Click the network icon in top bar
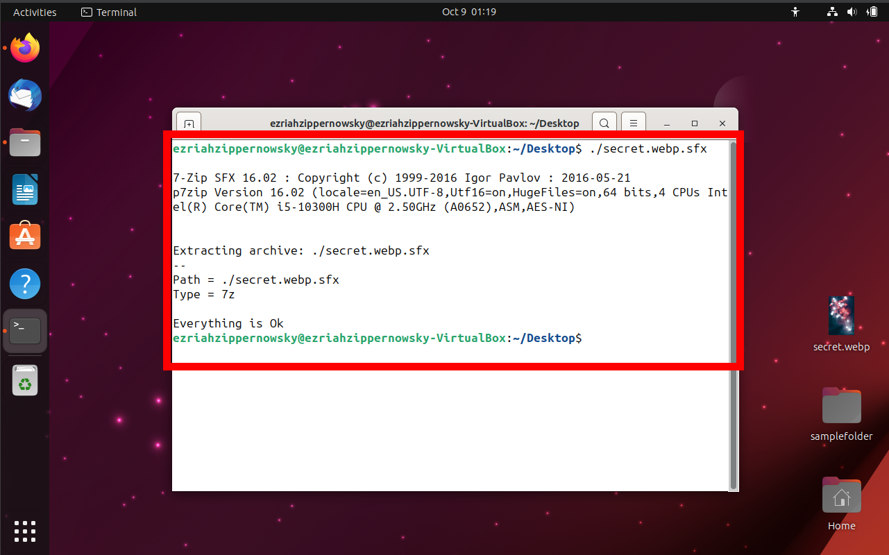The height and width of the screenshot is (555, 889). point(831,11)
